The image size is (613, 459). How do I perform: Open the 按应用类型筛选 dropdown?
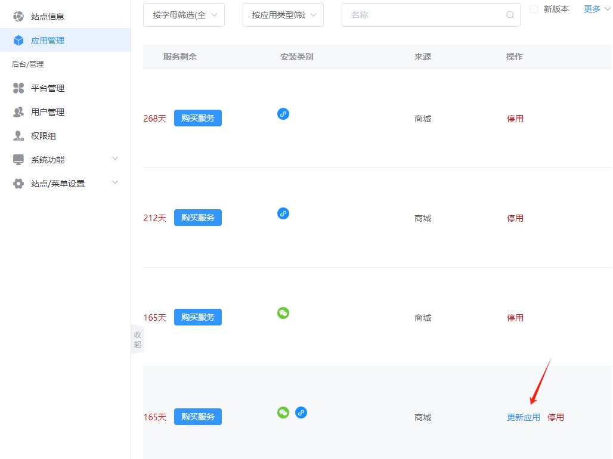tap(283, 15)
